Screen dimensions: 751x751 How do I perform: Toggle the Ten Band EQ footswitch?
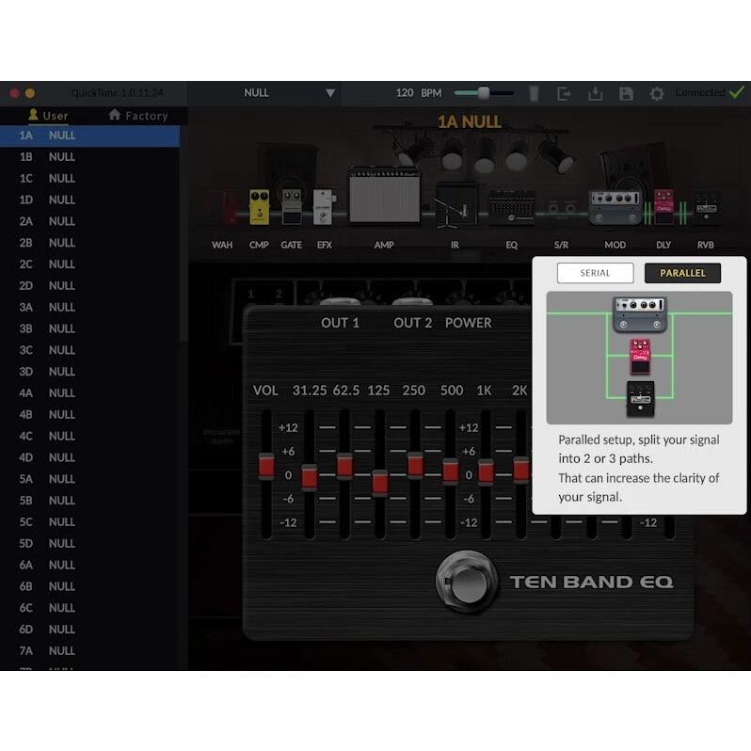point(467,583)
